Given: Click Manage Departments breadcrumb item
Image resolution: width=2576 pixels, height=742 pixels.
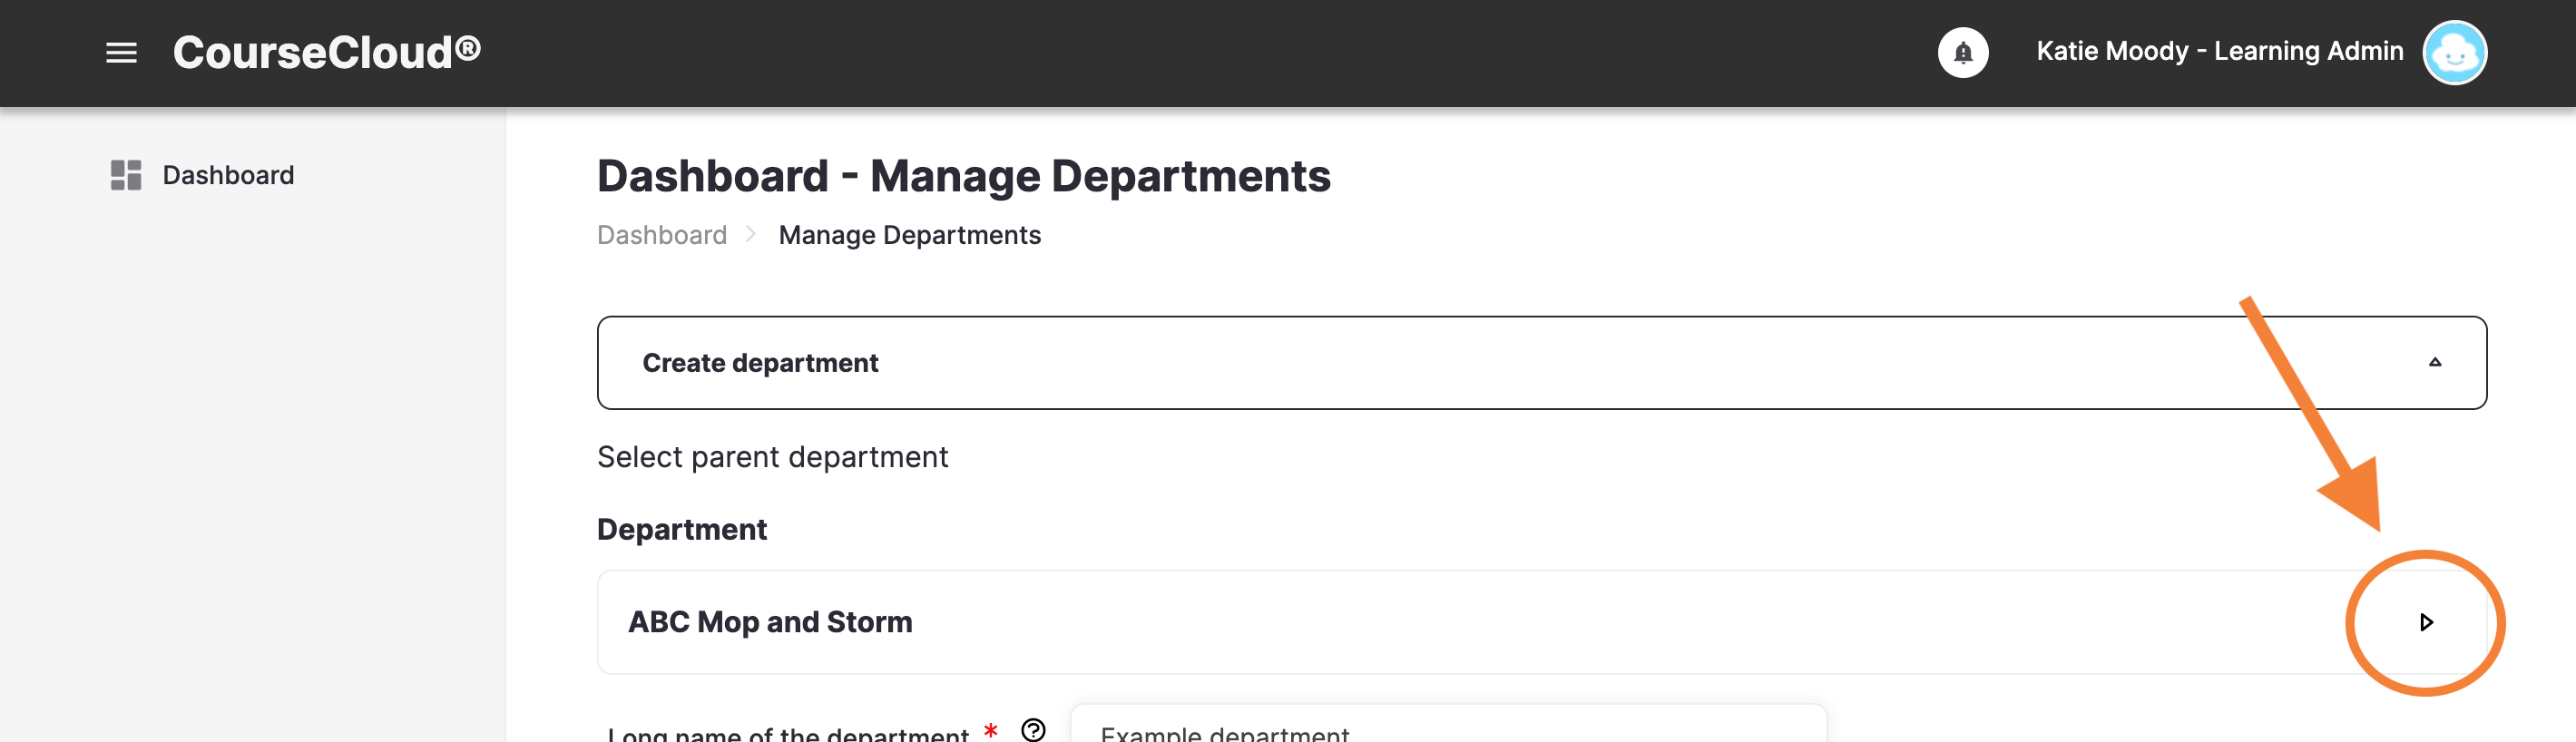Looking at the screenshot, I should 909,235.
